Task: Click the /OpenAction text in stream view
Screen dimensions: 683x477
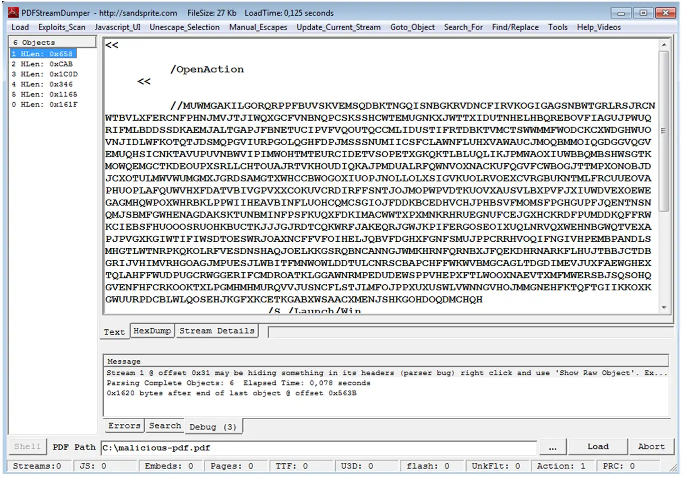Action: point(207,69)
